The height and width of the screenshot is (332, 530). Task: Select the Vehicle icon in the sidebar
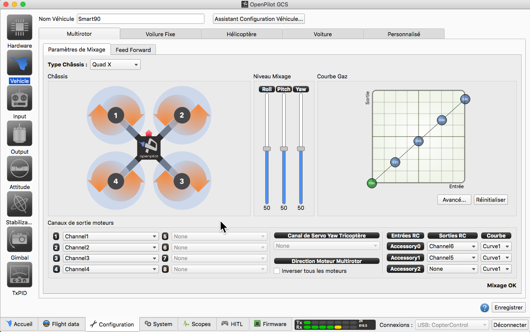pyautogui.click(x=20, y=63)
